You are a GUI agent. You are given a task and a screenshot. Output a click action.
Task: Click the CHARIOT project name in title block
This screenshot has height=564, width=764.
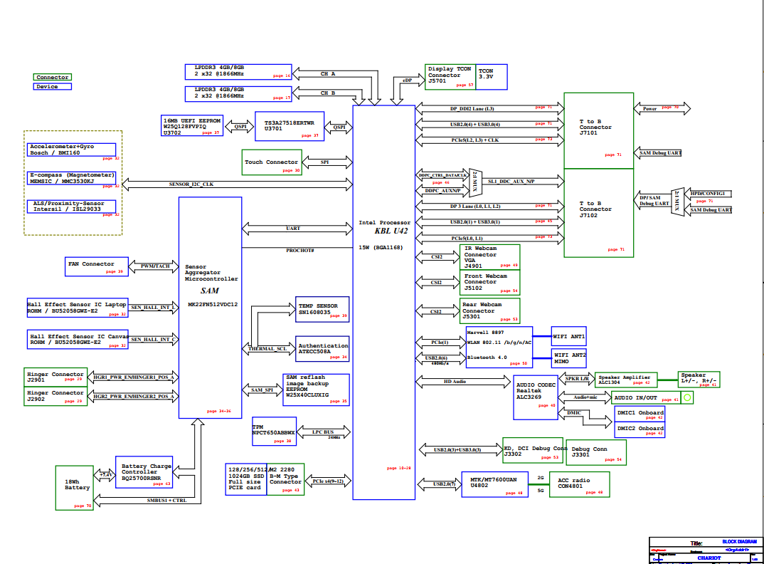pyautogui.click(x=709, y=558)
